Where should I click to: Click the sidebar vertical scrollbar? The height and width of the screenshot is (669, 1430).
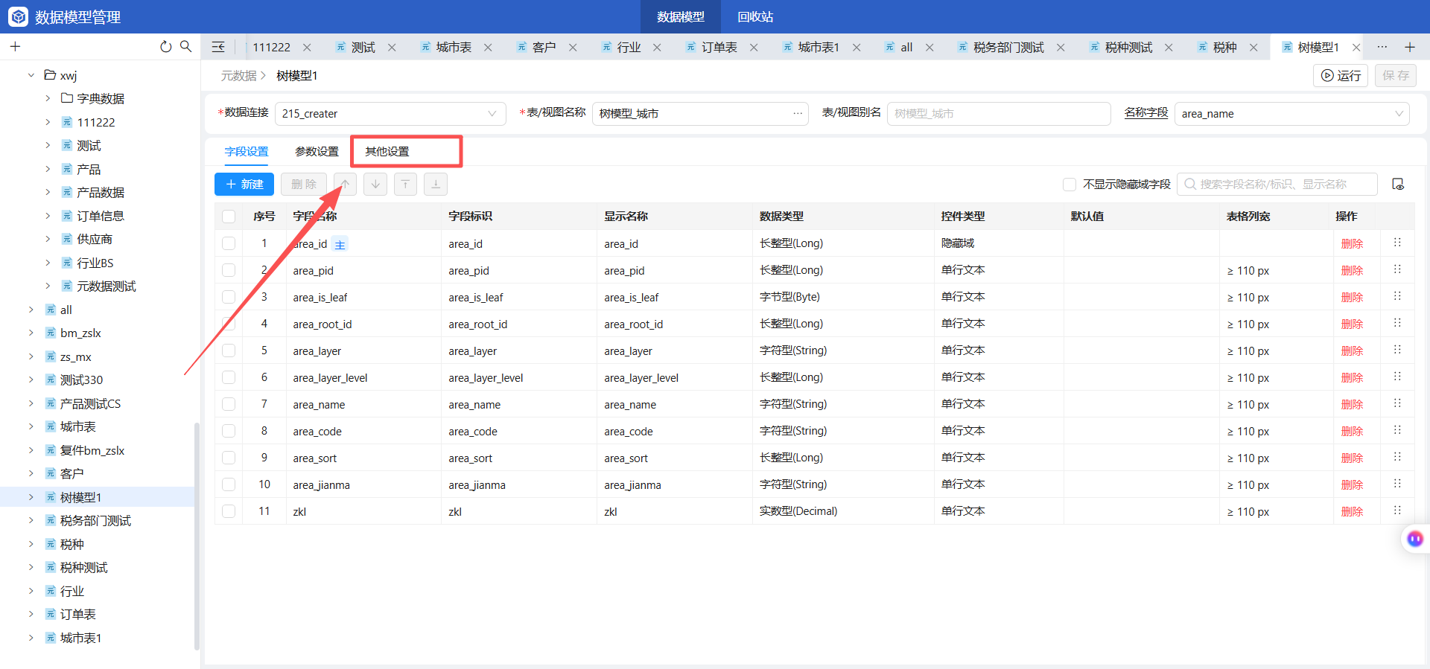(197, 536)
